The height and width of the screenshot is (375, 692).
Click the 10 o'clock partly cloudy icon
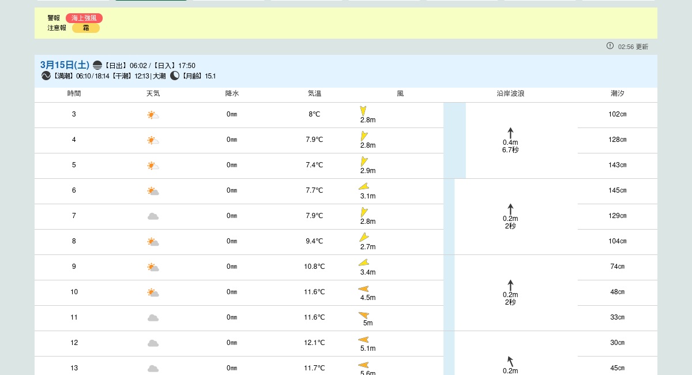(x=153, y=292)
